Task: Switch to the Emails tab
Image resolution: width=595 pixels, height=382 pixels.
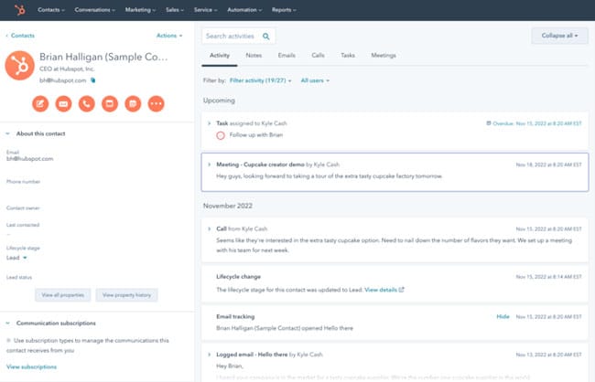Action: pyautogui.click(x=287, y=56)
